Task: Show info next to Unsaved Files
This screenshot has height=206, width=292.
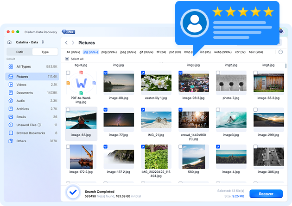Action: 39,125
